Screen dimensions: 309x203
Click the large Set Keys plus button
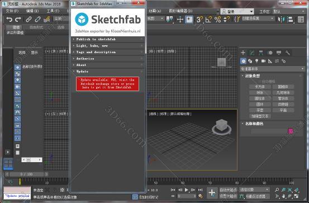212,193
